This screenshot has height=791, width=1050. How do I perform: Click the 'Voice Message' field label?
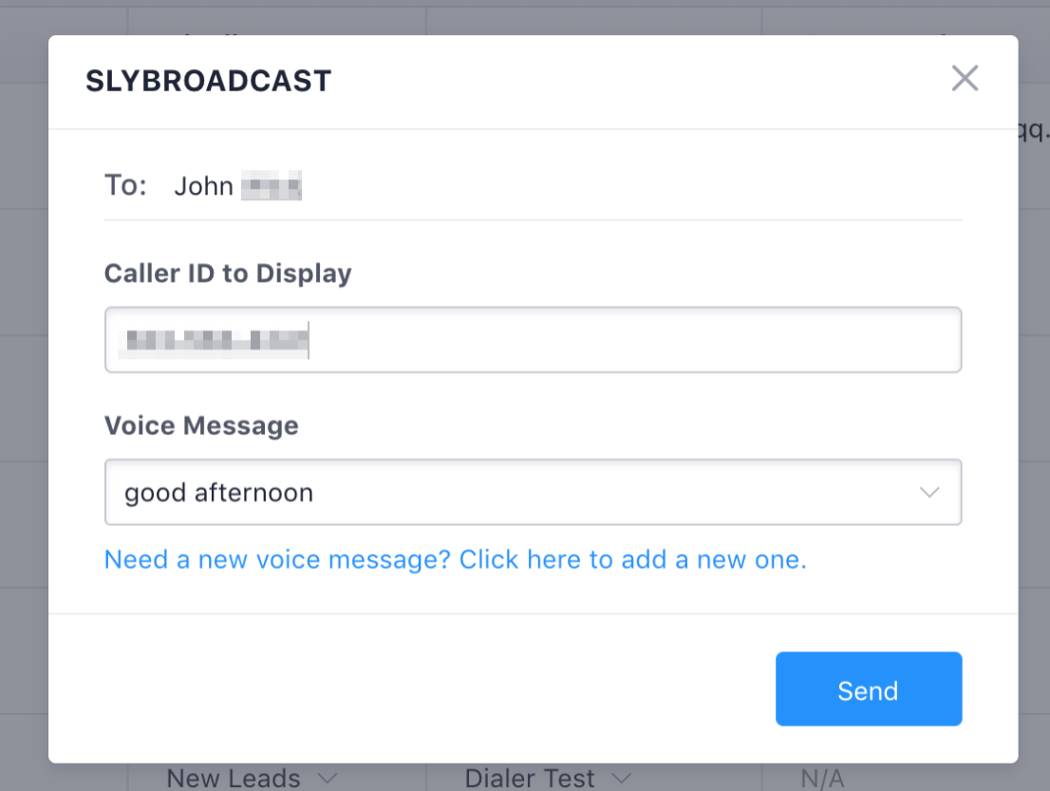tap(201, 425)
